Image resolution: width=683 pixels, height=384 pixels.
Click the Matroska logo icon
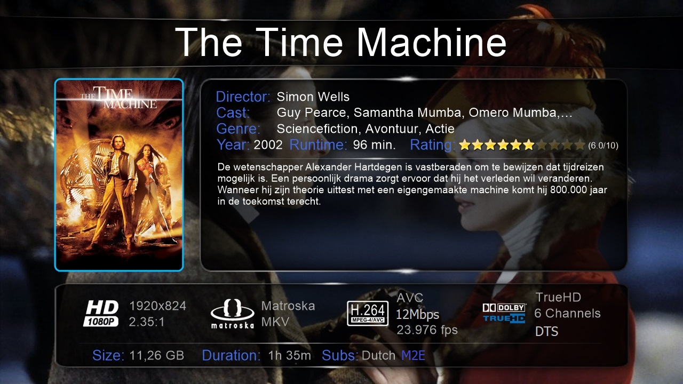(232, 315)
